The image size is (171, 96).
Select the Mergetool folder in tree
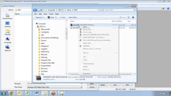click(45, 46)
